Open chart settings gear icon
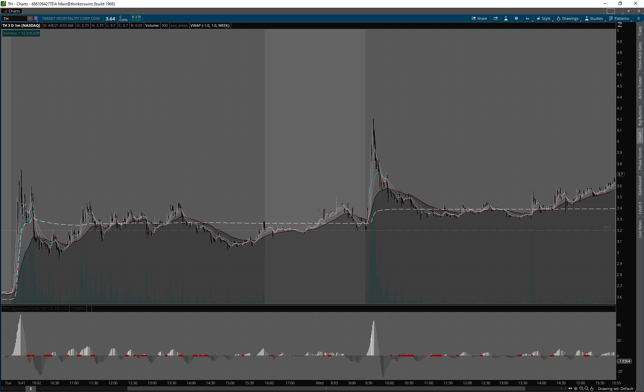Viewport: 644px width, 392px height. point(516,18)
